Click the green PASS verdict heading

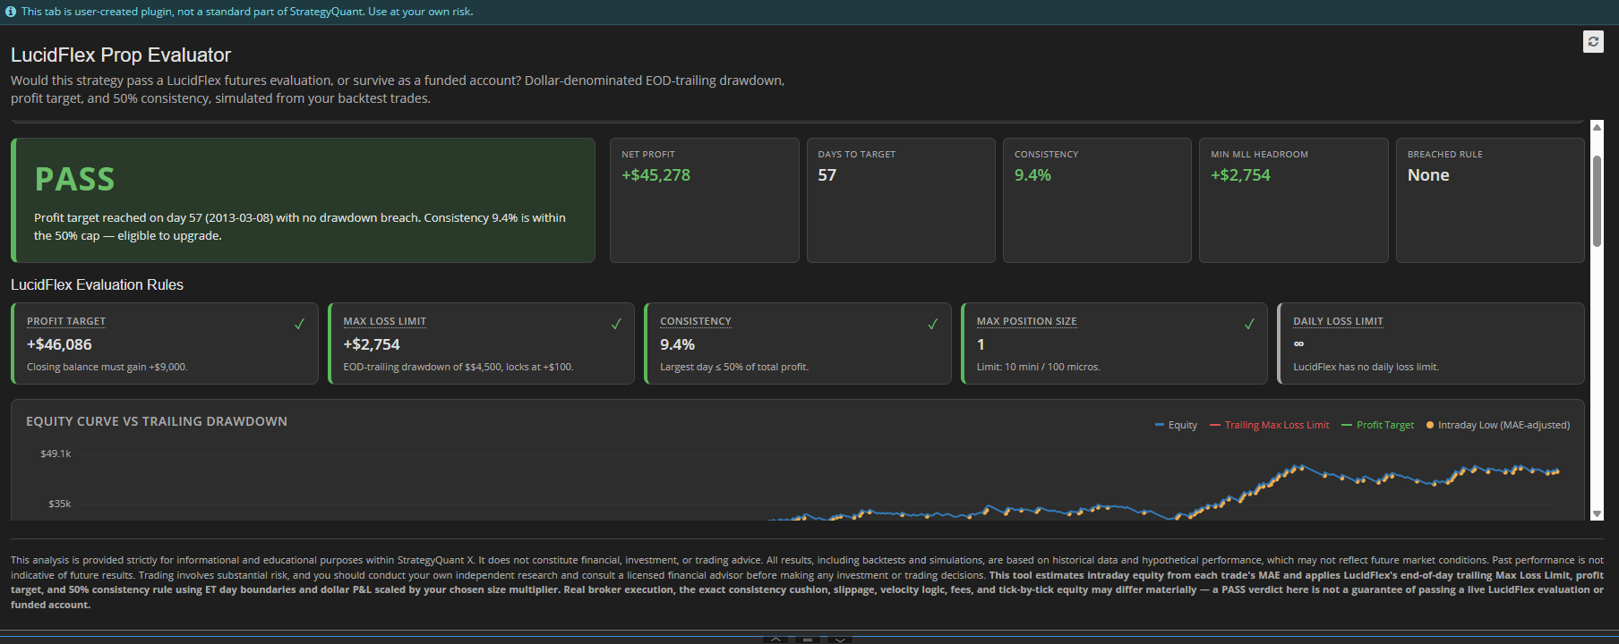[x=74, y=180]
